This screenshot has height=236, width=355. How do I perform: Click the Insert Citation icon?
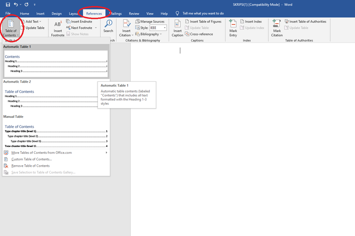tap(126, 25)
